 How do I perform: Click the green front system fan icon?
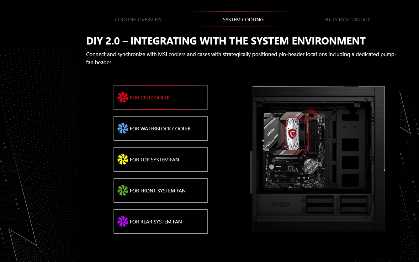(123, 191)
